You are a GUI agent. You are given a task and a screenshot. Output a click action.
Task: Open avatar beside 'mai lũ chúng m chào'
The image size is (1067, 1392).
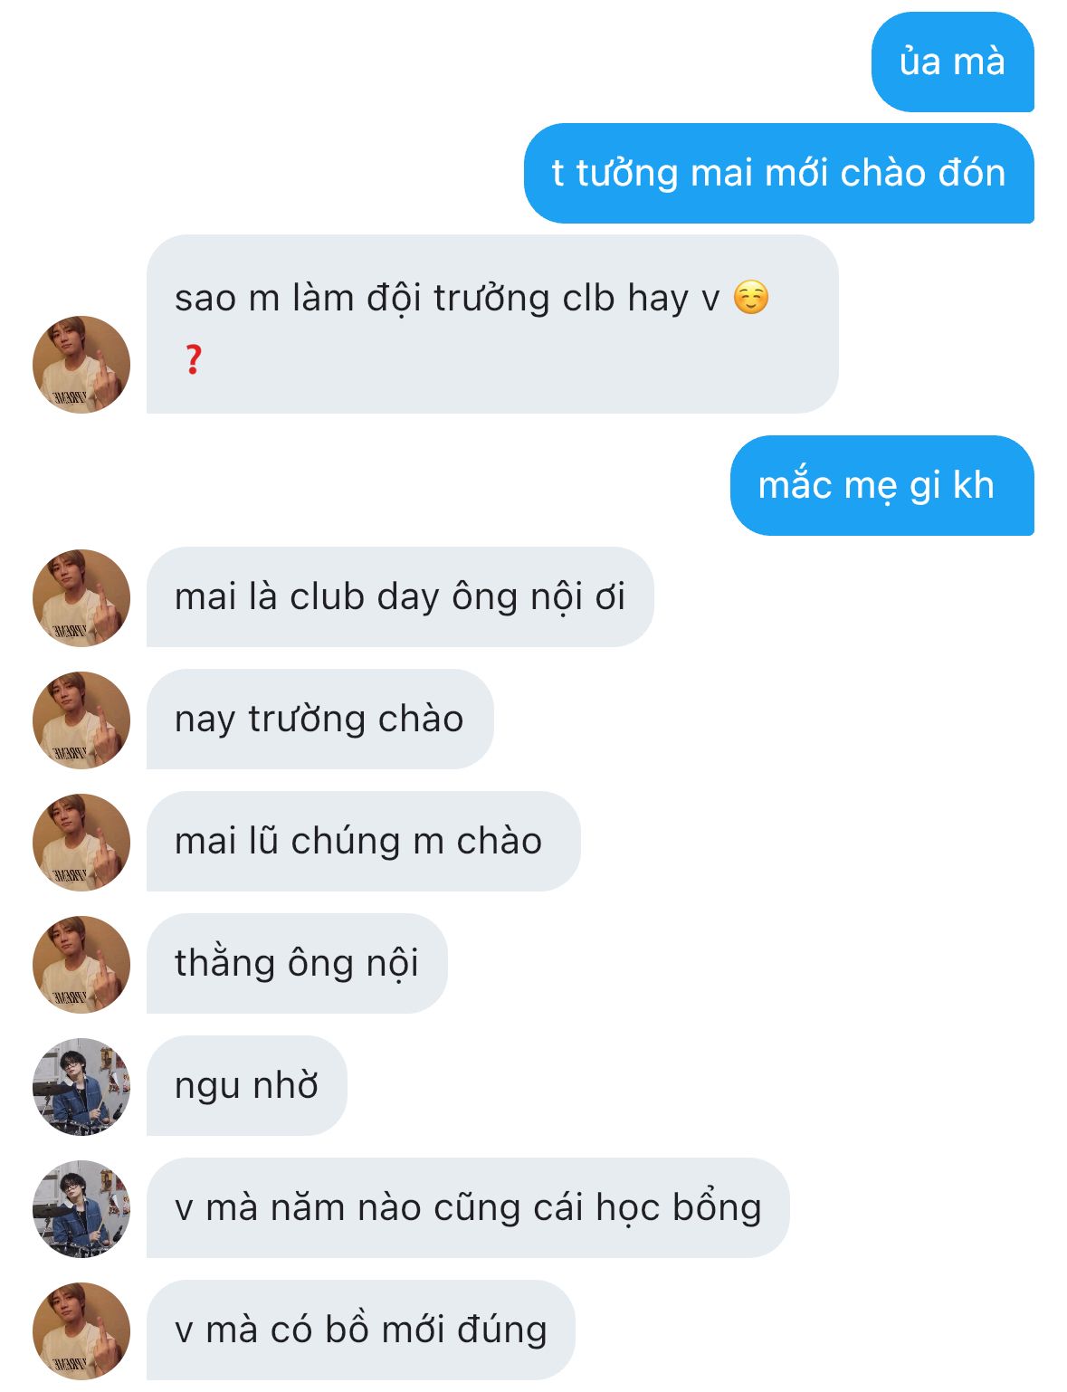[81, 843]
